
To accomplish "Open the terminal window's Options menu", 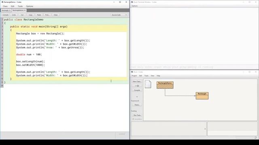I will [x=135, y=6].
